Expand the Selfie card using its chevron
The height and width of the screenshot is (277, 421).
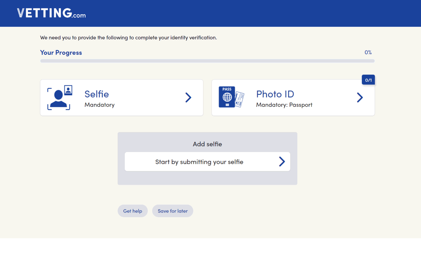point(188,97)
